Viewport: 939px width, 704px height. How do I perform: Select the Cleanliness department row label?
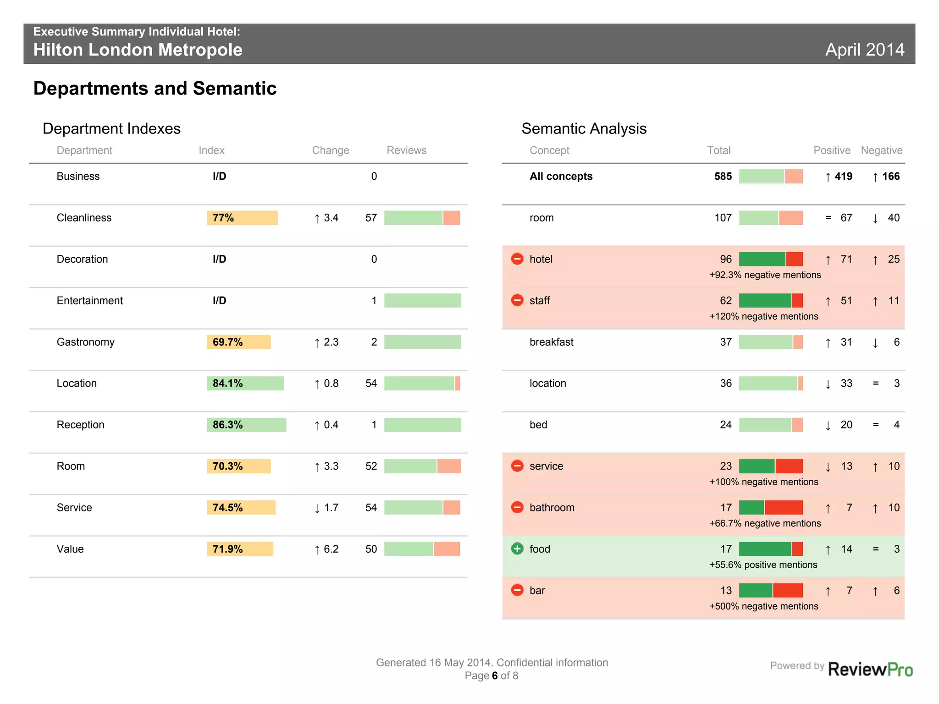click(x=84, y=218)
